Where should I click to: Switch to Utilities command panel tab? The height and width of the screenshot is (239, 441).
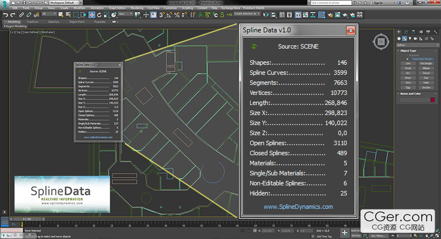[435, 32]
